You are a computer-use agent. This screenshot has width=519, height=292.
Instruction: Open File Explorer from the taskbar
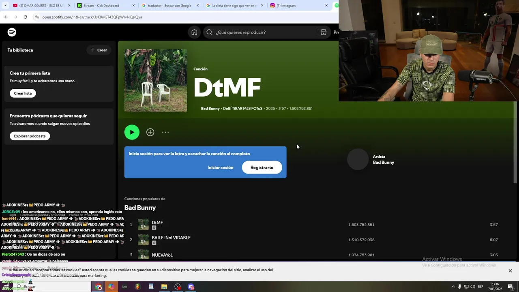[164, 287]
